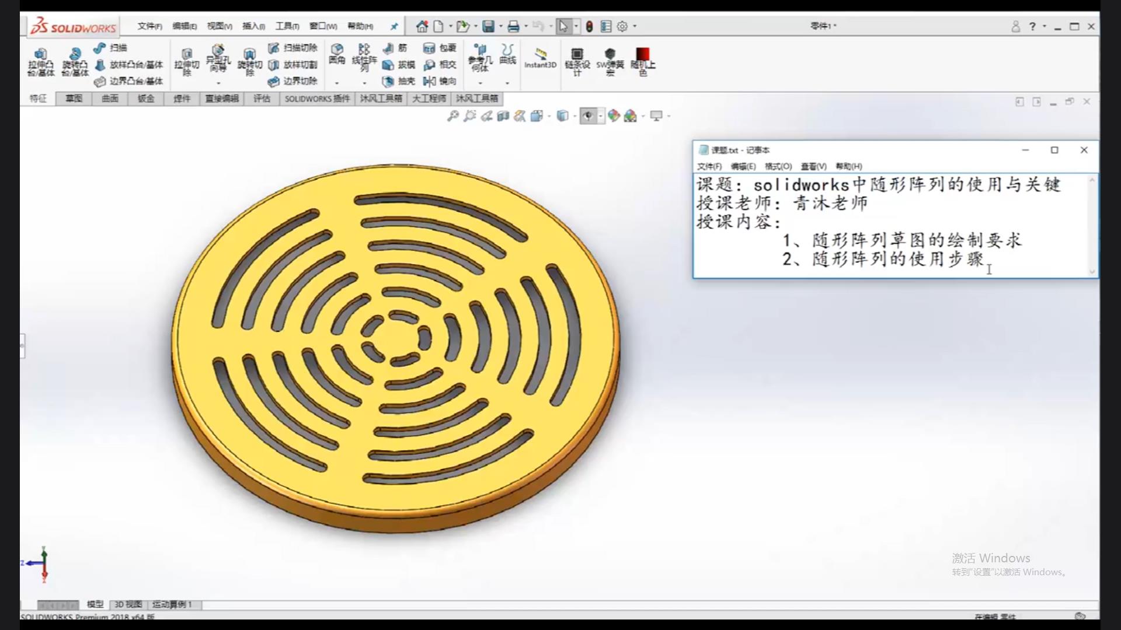The width and height of the screenshot is (1121, 630).
Task: Click the Notepad vertical scrollbar
Action: 1092,225
